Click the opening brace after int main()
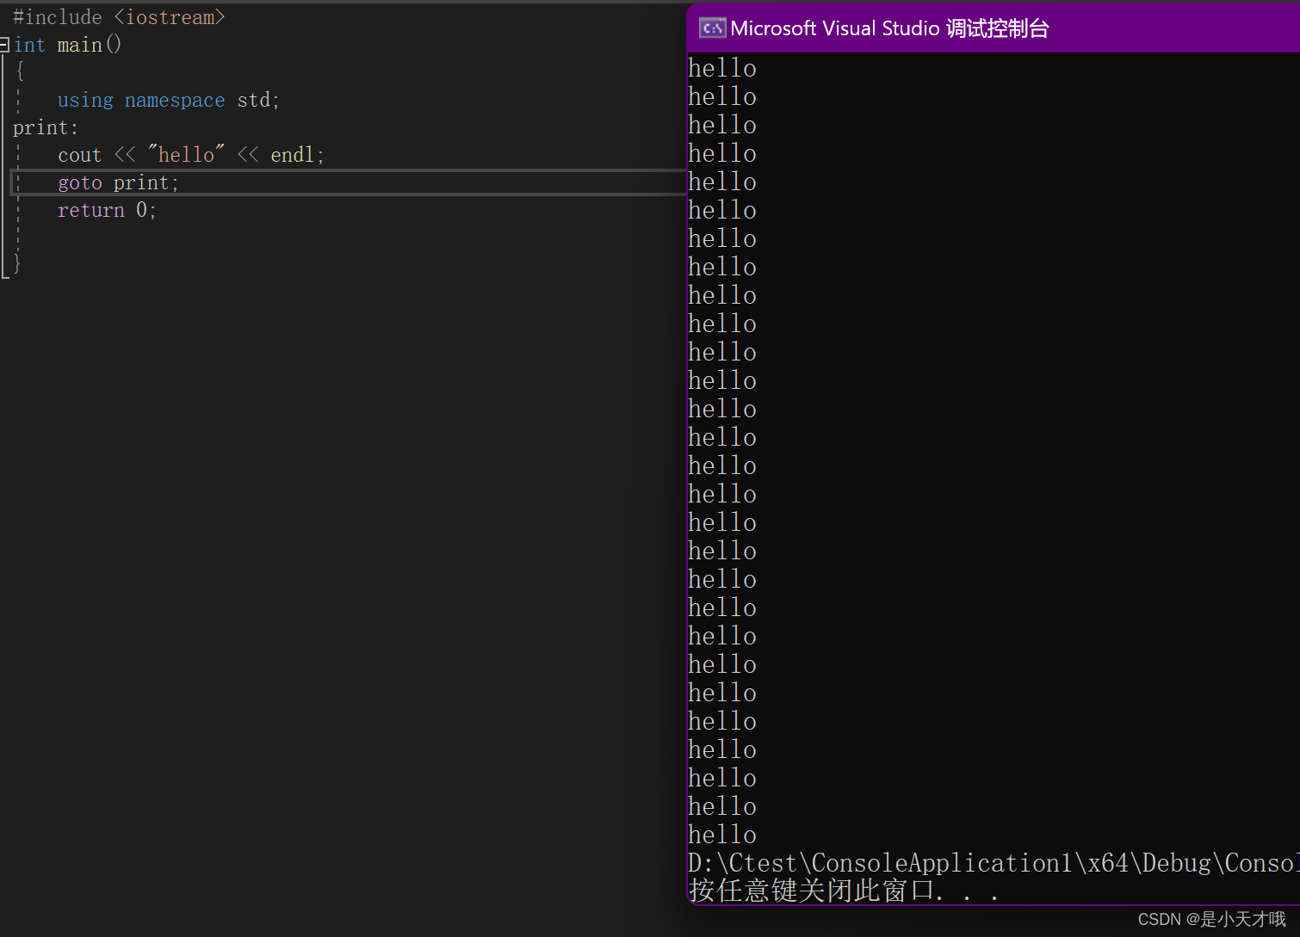The width and height of the screenshot is (1300, 937). point(20,71)
